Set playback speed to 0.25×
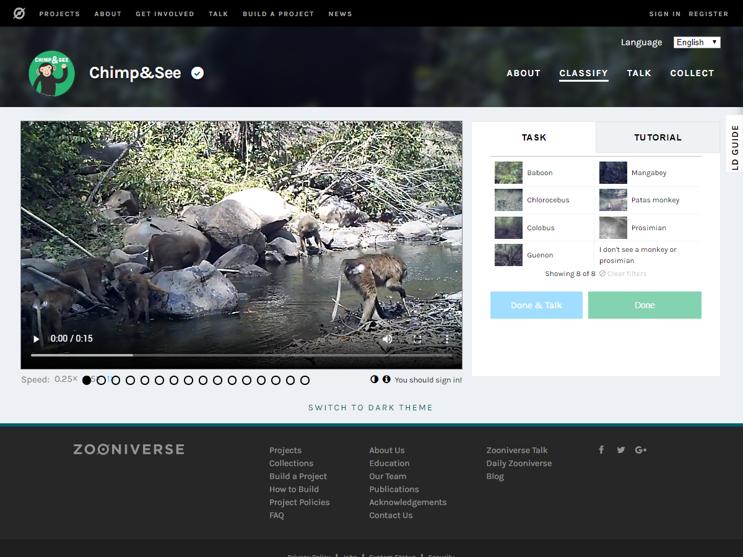The height and width of the screenshot is (557, 743). (x=66, y=379)
